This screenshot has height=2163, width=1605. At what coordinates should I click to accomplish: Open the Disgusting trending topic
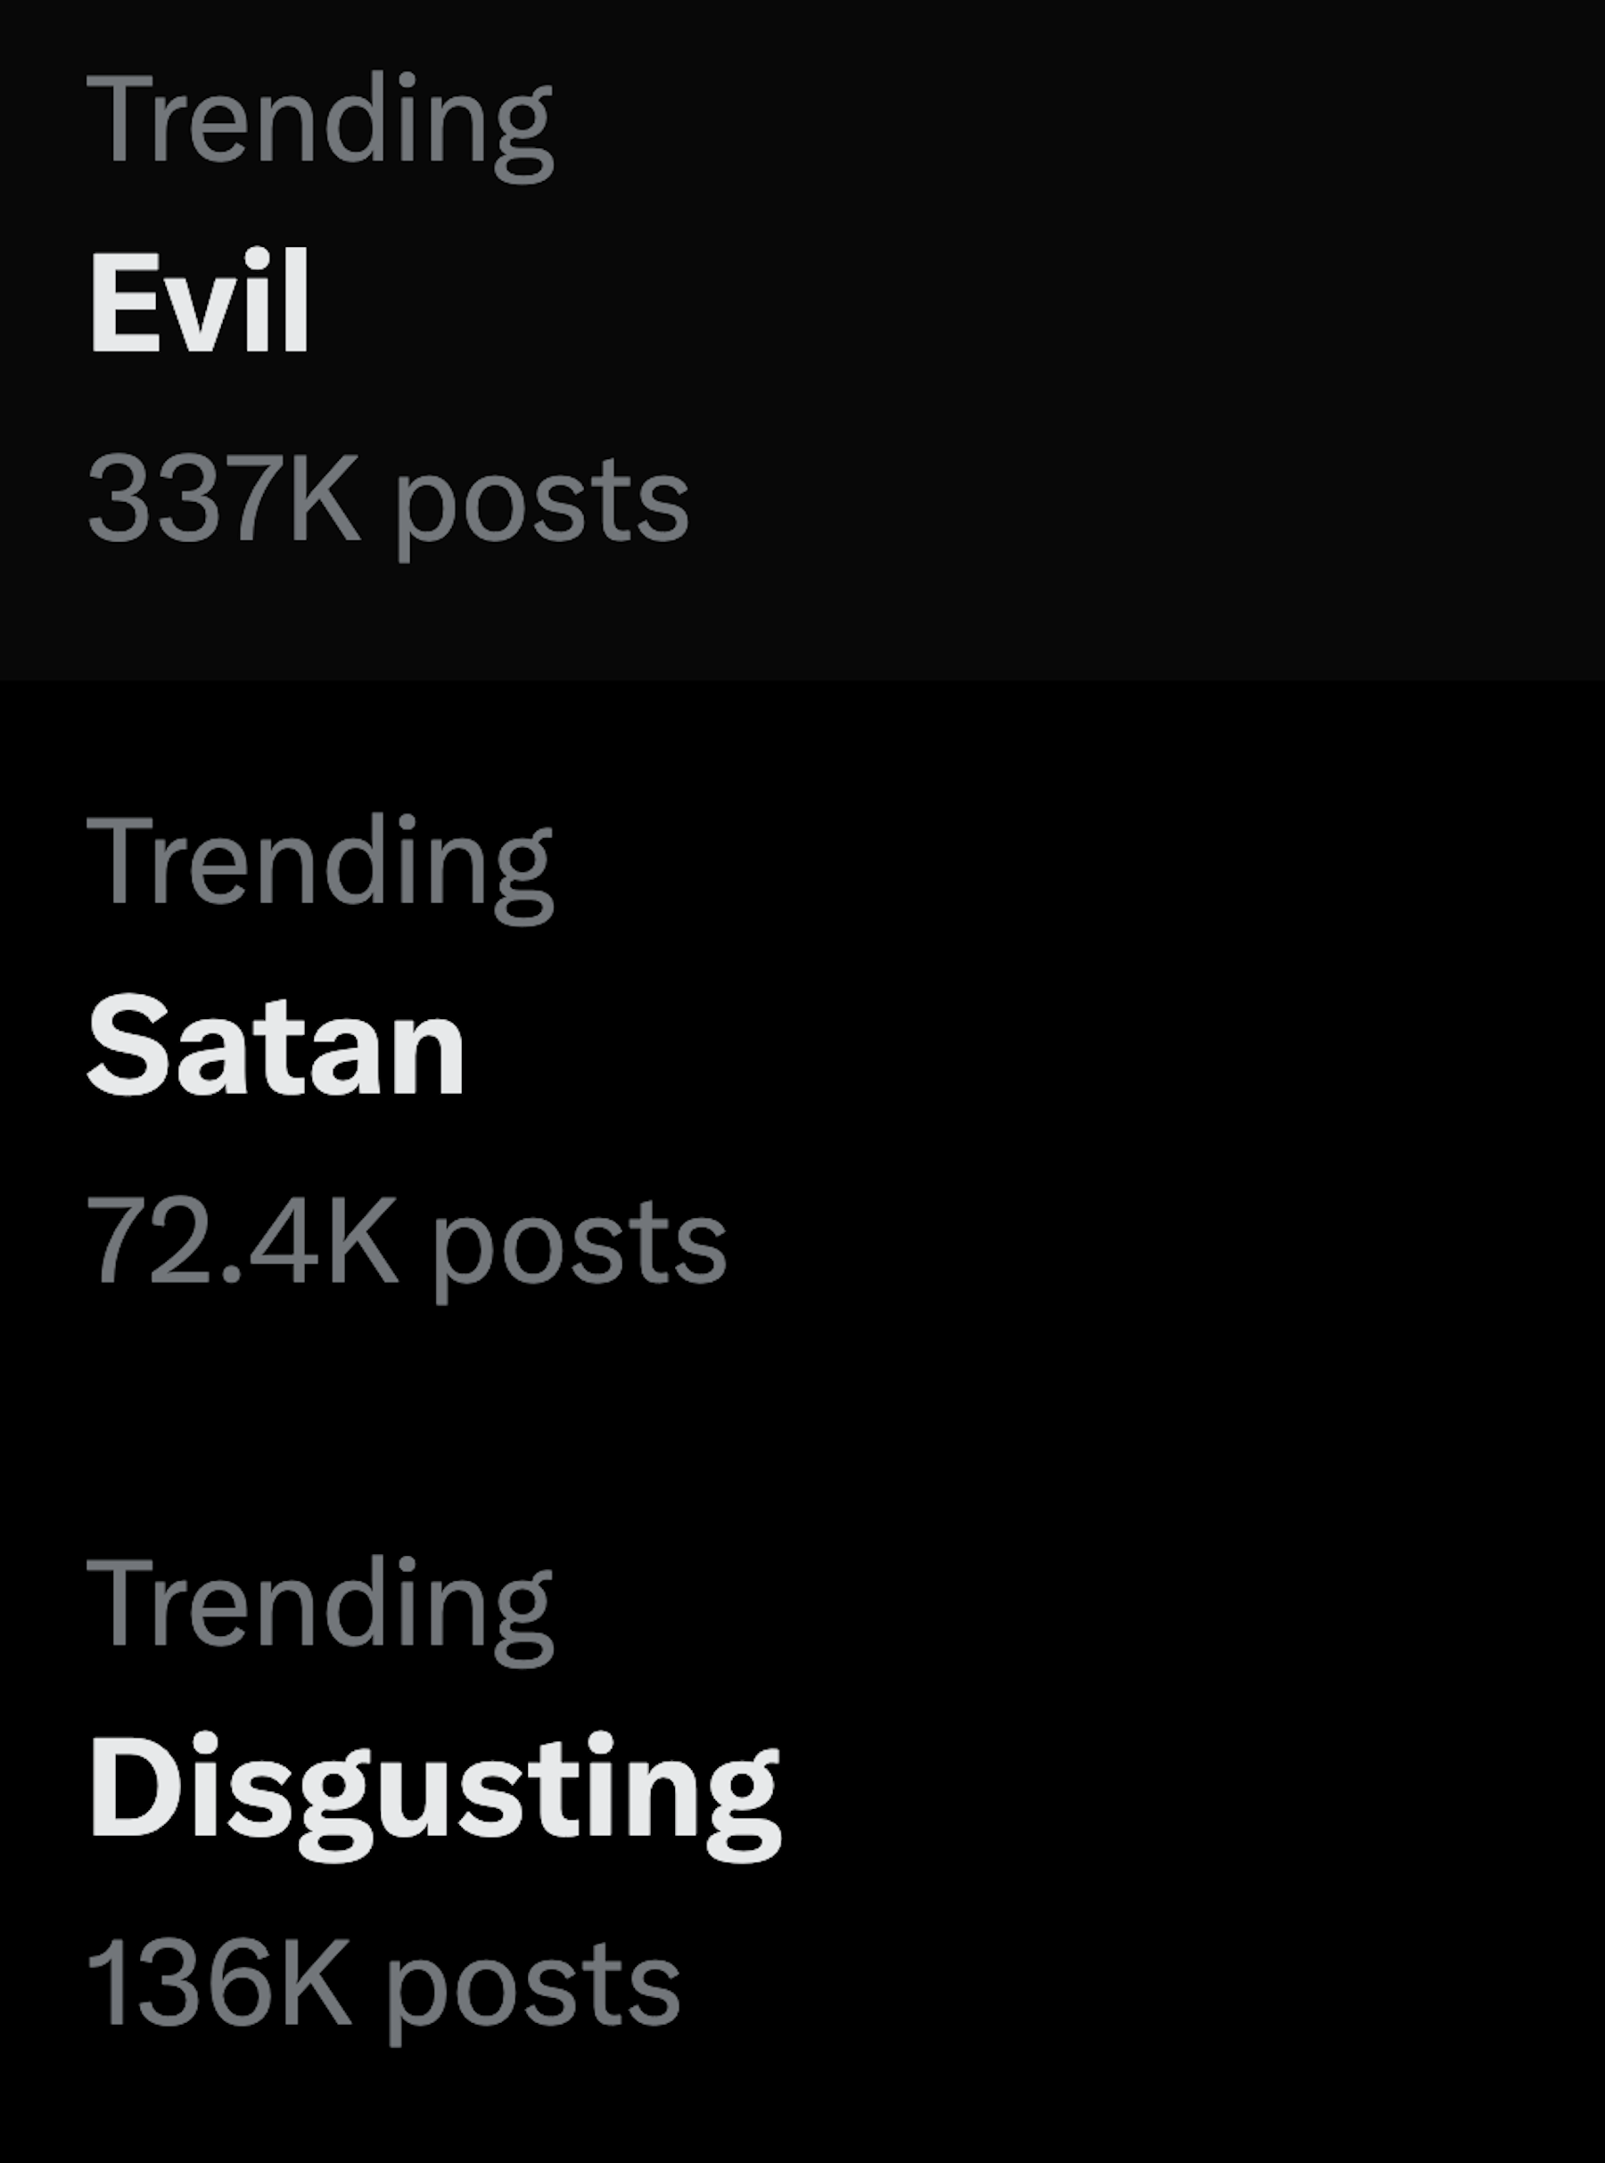pos(433,1790)
